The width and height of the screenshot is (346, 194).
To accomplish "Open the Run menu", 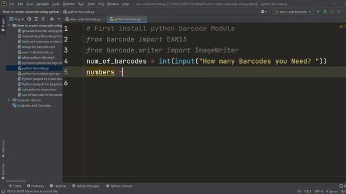I will pos(81,4).
